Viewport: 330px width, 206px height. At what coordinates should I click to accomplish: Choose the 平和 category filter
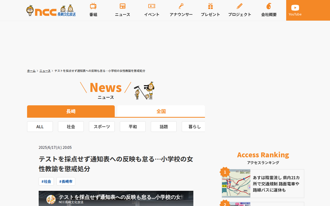click(133, 127)
